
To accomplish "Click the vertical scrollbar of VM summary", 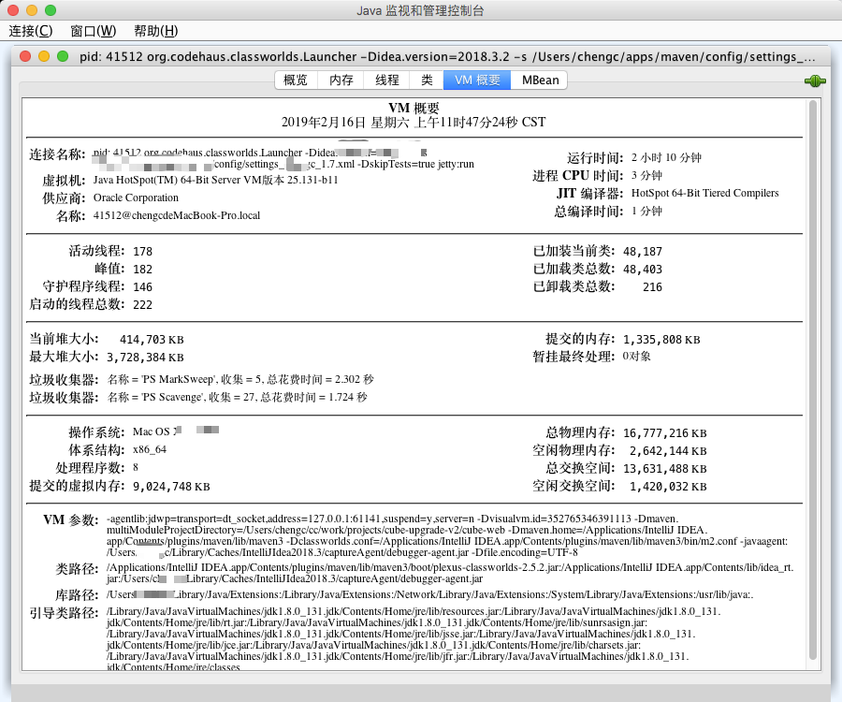I will (x=812, y=380).
